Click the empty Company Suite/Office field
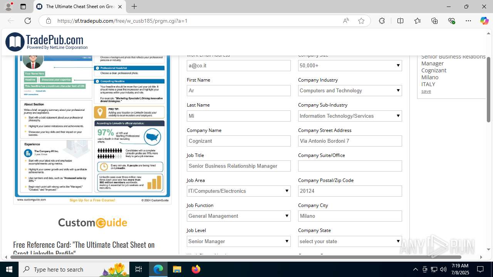Viewport: 493px width, 277px height. (x=350, y=166)
